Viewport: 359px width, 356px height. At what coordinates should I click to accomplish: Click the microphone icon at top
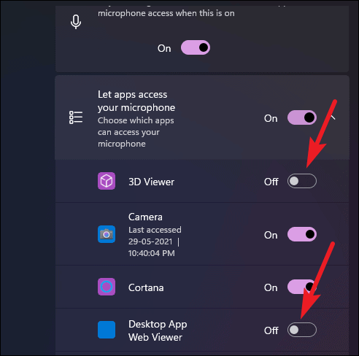[76, 22]
